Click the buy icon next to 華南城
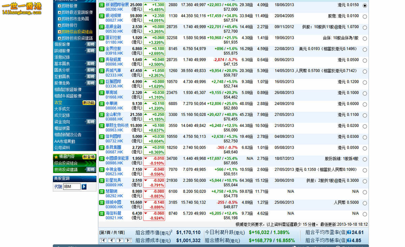 pyautogui.click(x=102, y=93)
